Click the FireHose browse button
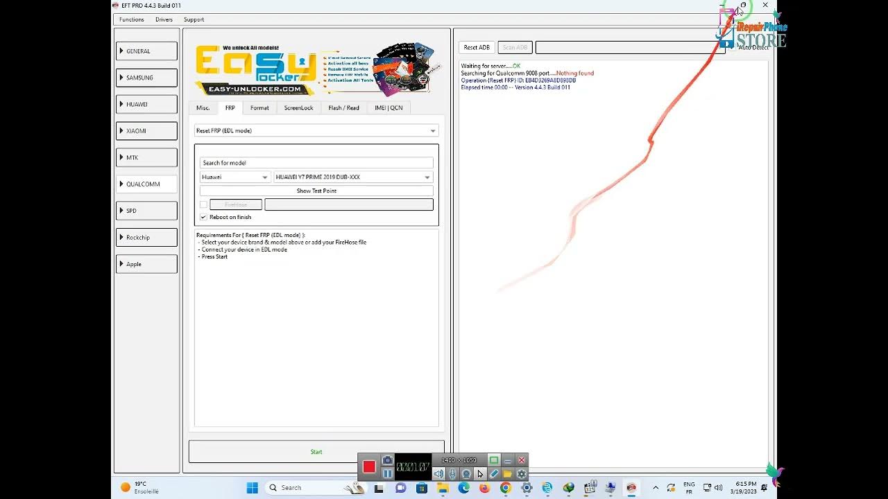Viewport: 888px width, 499px height. tap(236, 204)
